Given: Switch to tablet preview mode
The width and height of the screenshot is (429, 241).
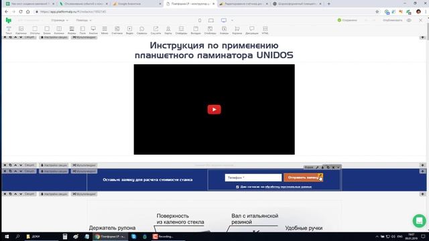Looking at the screenshot, I should point(211,20).
